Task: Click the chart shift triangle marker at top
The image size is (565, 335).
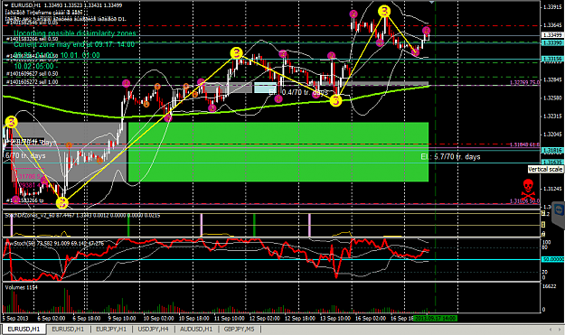Action: 432,2
